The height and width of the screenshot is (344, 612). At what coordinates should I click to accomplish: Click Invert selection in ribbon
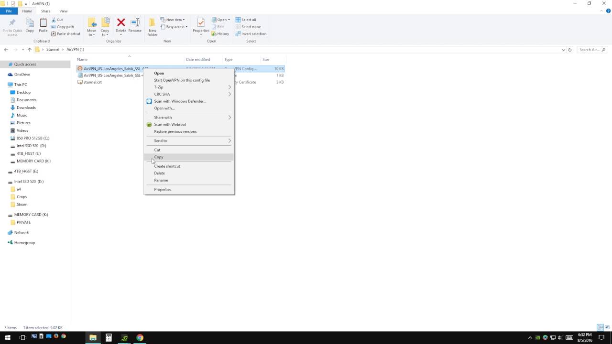(251, 34)
